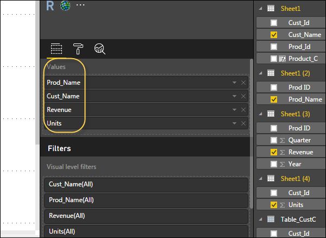
Task: Click the Sheet1 (2) table grid icon
Action: (x=271, y=73)
